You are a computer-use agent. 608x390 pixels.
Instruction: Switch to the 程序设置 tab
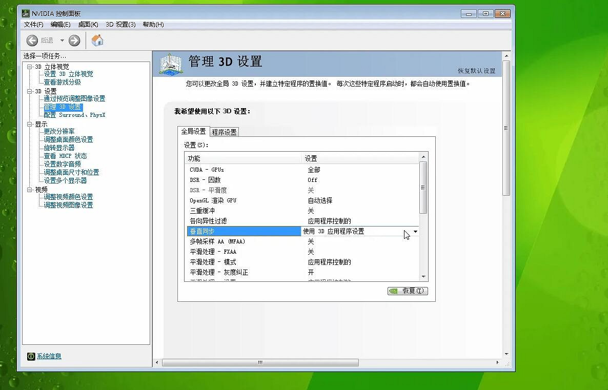click(x=223, y=131)
